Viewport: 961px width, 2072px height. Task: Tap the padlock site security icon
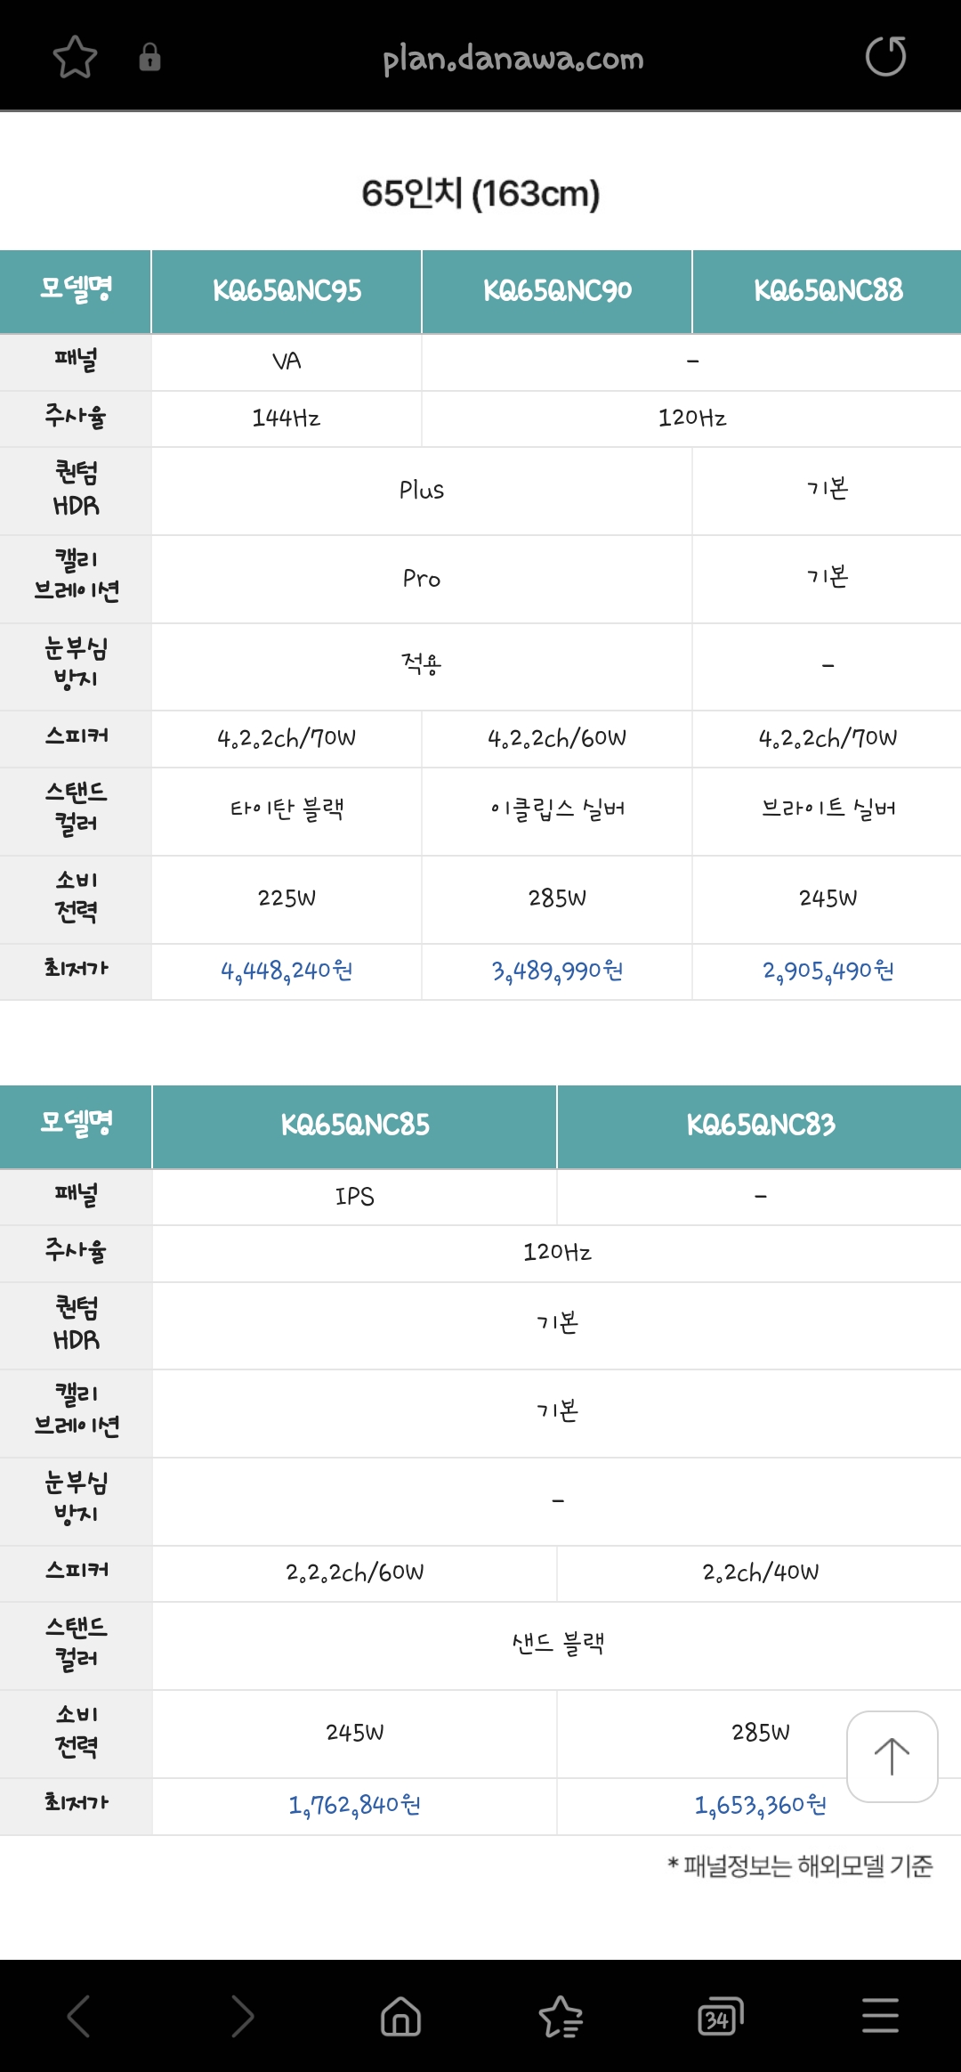(x=149, y=58)
